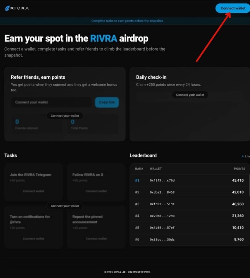This screenshot has height=278, width=250.
Task: Click the blue Connect wallet button
Action: click(233, 8)
